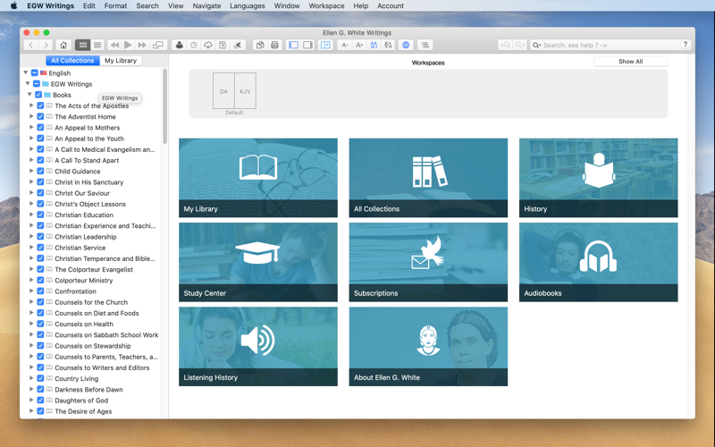Go back with the left arrow toolbar button
The height and width of the screenshot is (447, 715).
31,45
